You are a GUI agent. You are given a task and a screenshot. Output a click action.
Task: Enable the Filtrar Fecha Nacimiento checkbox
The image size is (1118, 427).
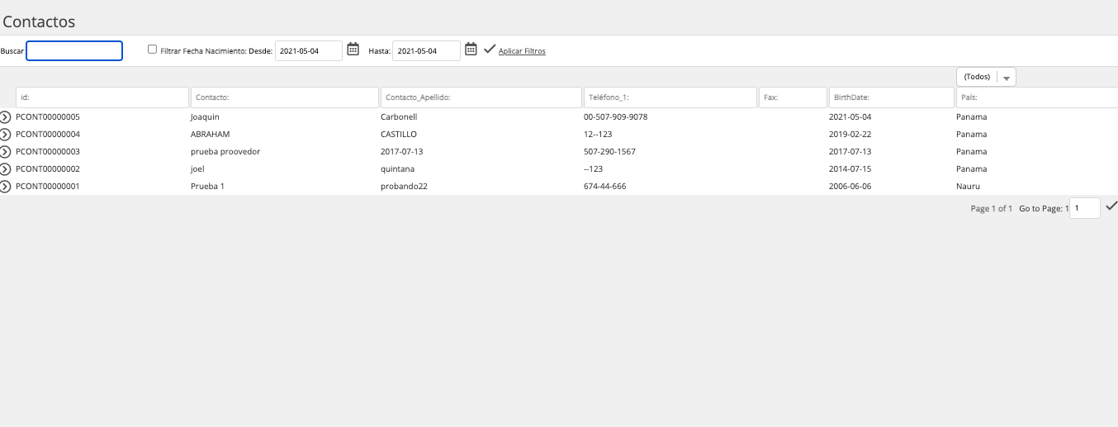point(152,49)
